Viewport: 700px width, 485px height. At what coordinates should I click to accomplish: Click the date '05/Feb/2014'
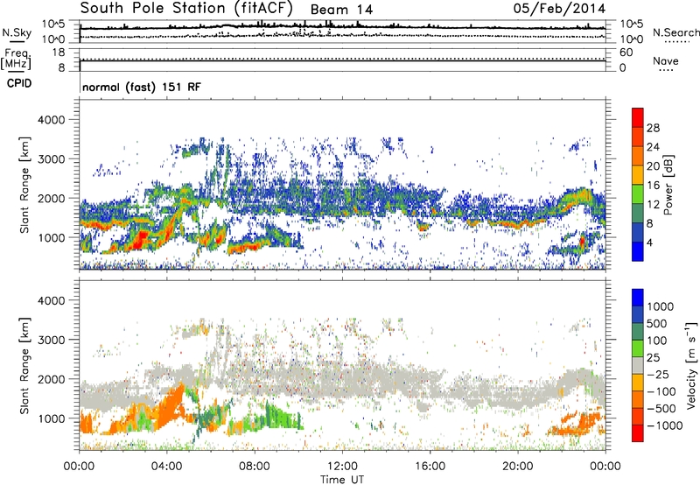[x=559, y=9]
